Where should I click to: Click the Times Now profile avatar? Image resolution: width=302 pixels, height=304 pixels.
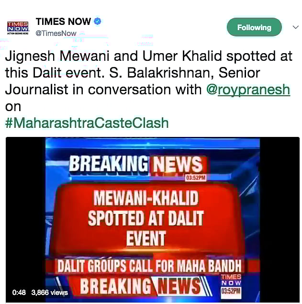pos(18,27)
